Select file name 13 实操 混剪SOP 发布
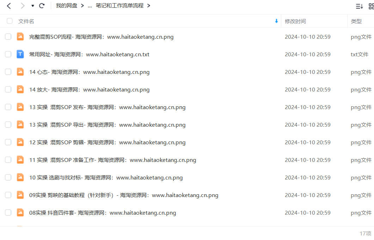 pyautogui.click(x=107, y=107)
